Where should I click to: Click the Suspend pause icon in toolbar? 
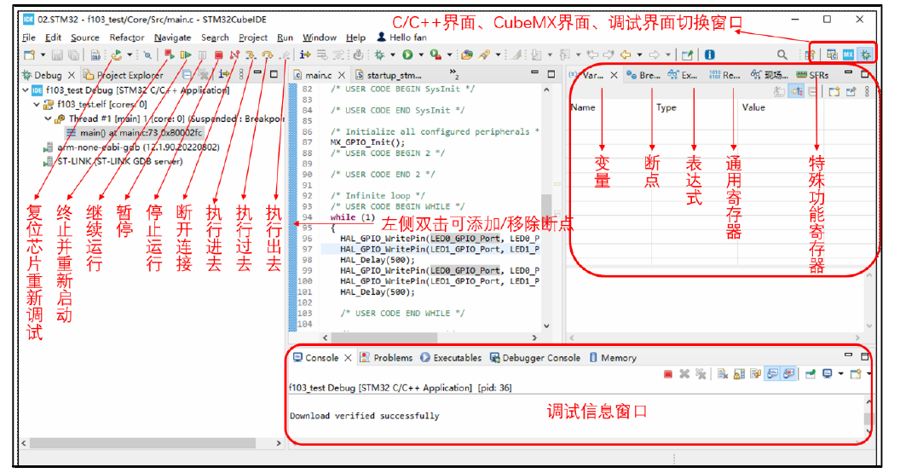click(202, 55)
